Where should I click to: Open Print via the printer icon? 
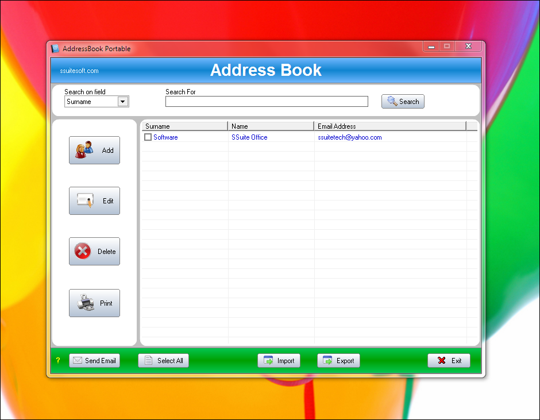coord(94,303)
